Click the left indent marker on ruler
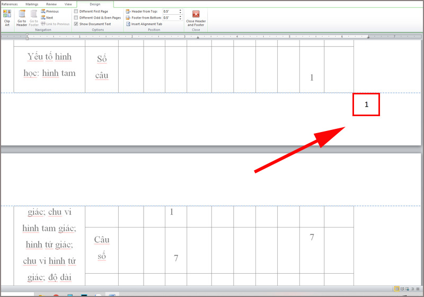Image resolution: width=424 pixels, height=297 pixels. (27, 37)
